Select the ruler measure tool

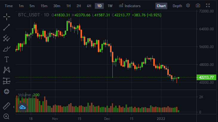coord(7,106)
